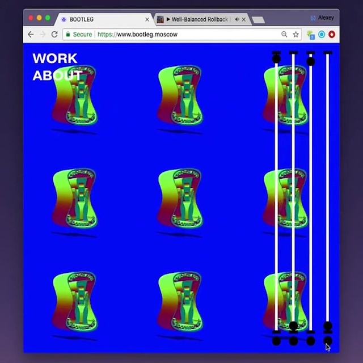Reload the page with the refresh icon
Viewport: 363px width, 363px height.
[54, 34]
